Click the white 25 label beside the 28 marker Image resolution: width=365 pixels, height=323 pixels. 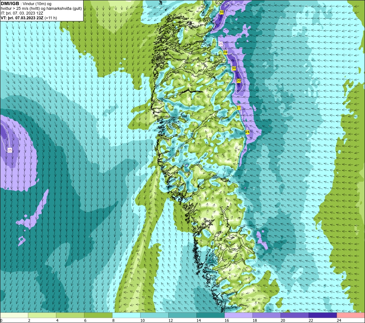220,44
